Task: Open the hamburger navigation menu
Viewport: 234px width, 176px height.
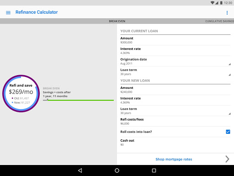Action: [8, 12]
